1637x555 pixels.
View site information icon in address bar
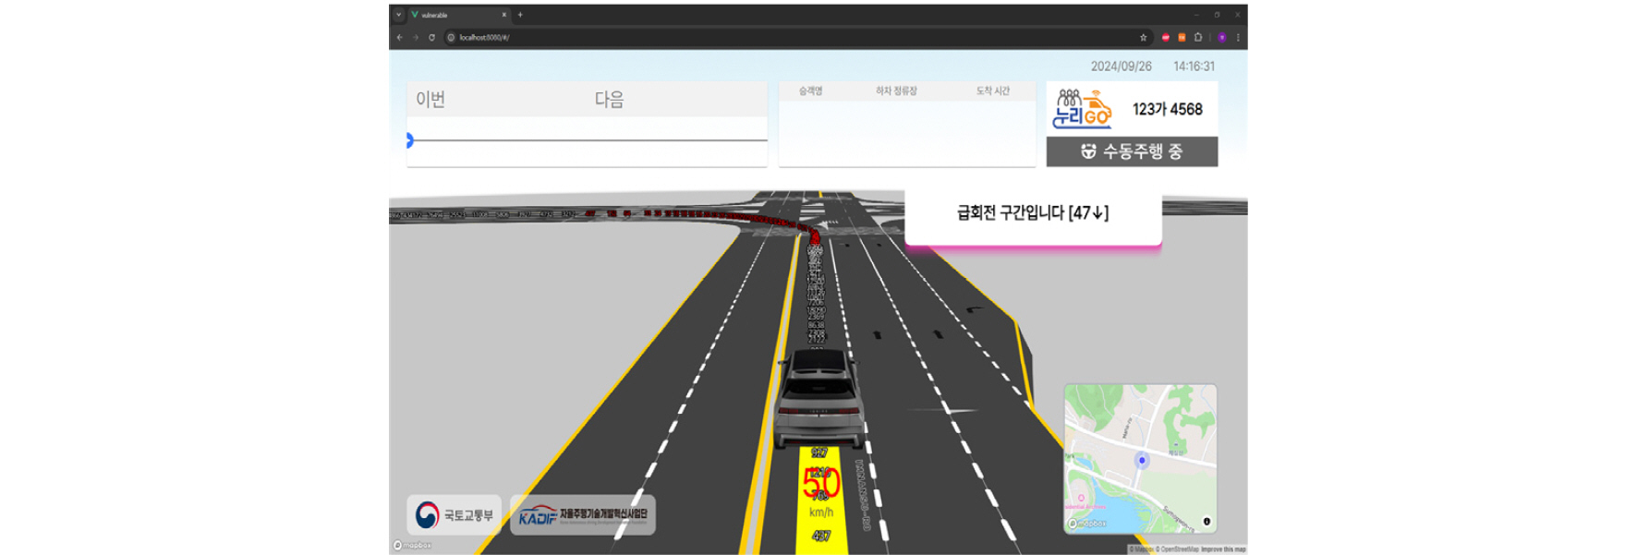[451, 38]
